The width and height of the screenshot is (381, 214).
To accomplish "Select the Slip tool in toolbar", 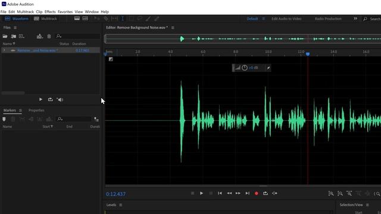I will (x=114, y=18).
